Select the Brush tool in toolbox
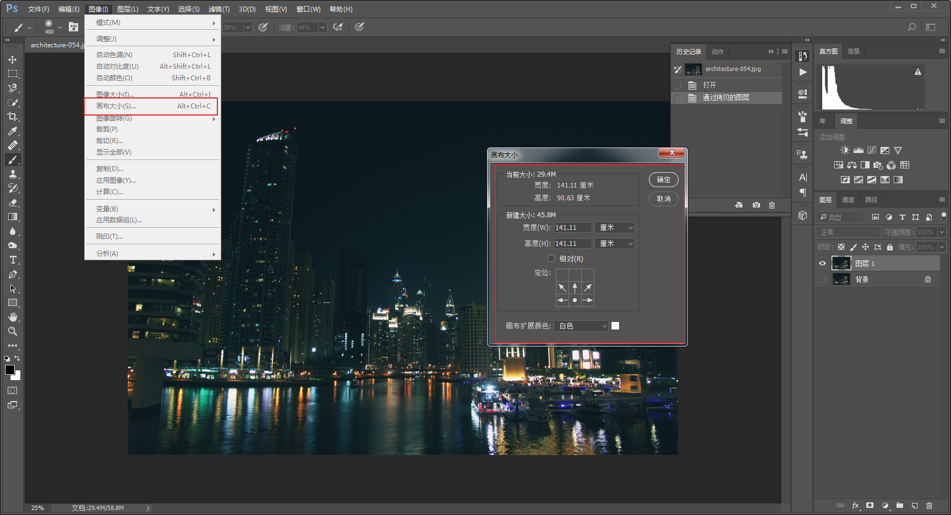Screen dimensions: 951x515 point(13,160)
